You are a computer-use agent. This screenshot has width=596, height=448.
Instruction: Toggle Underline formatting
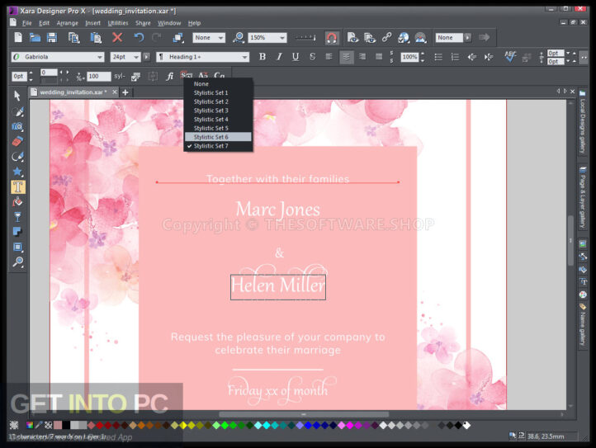296,57
